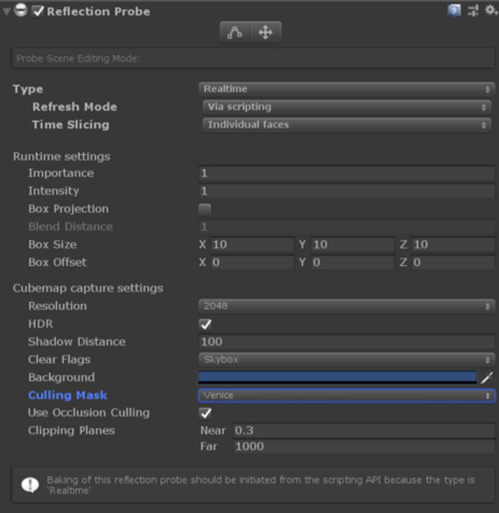
Task: Uncheck the HDR checkbox
Action: [x=205, y=324]
